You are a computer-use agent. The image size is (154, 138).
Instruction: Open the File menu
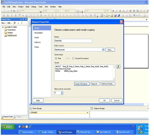pyautogui.click(x=4, y=7)
